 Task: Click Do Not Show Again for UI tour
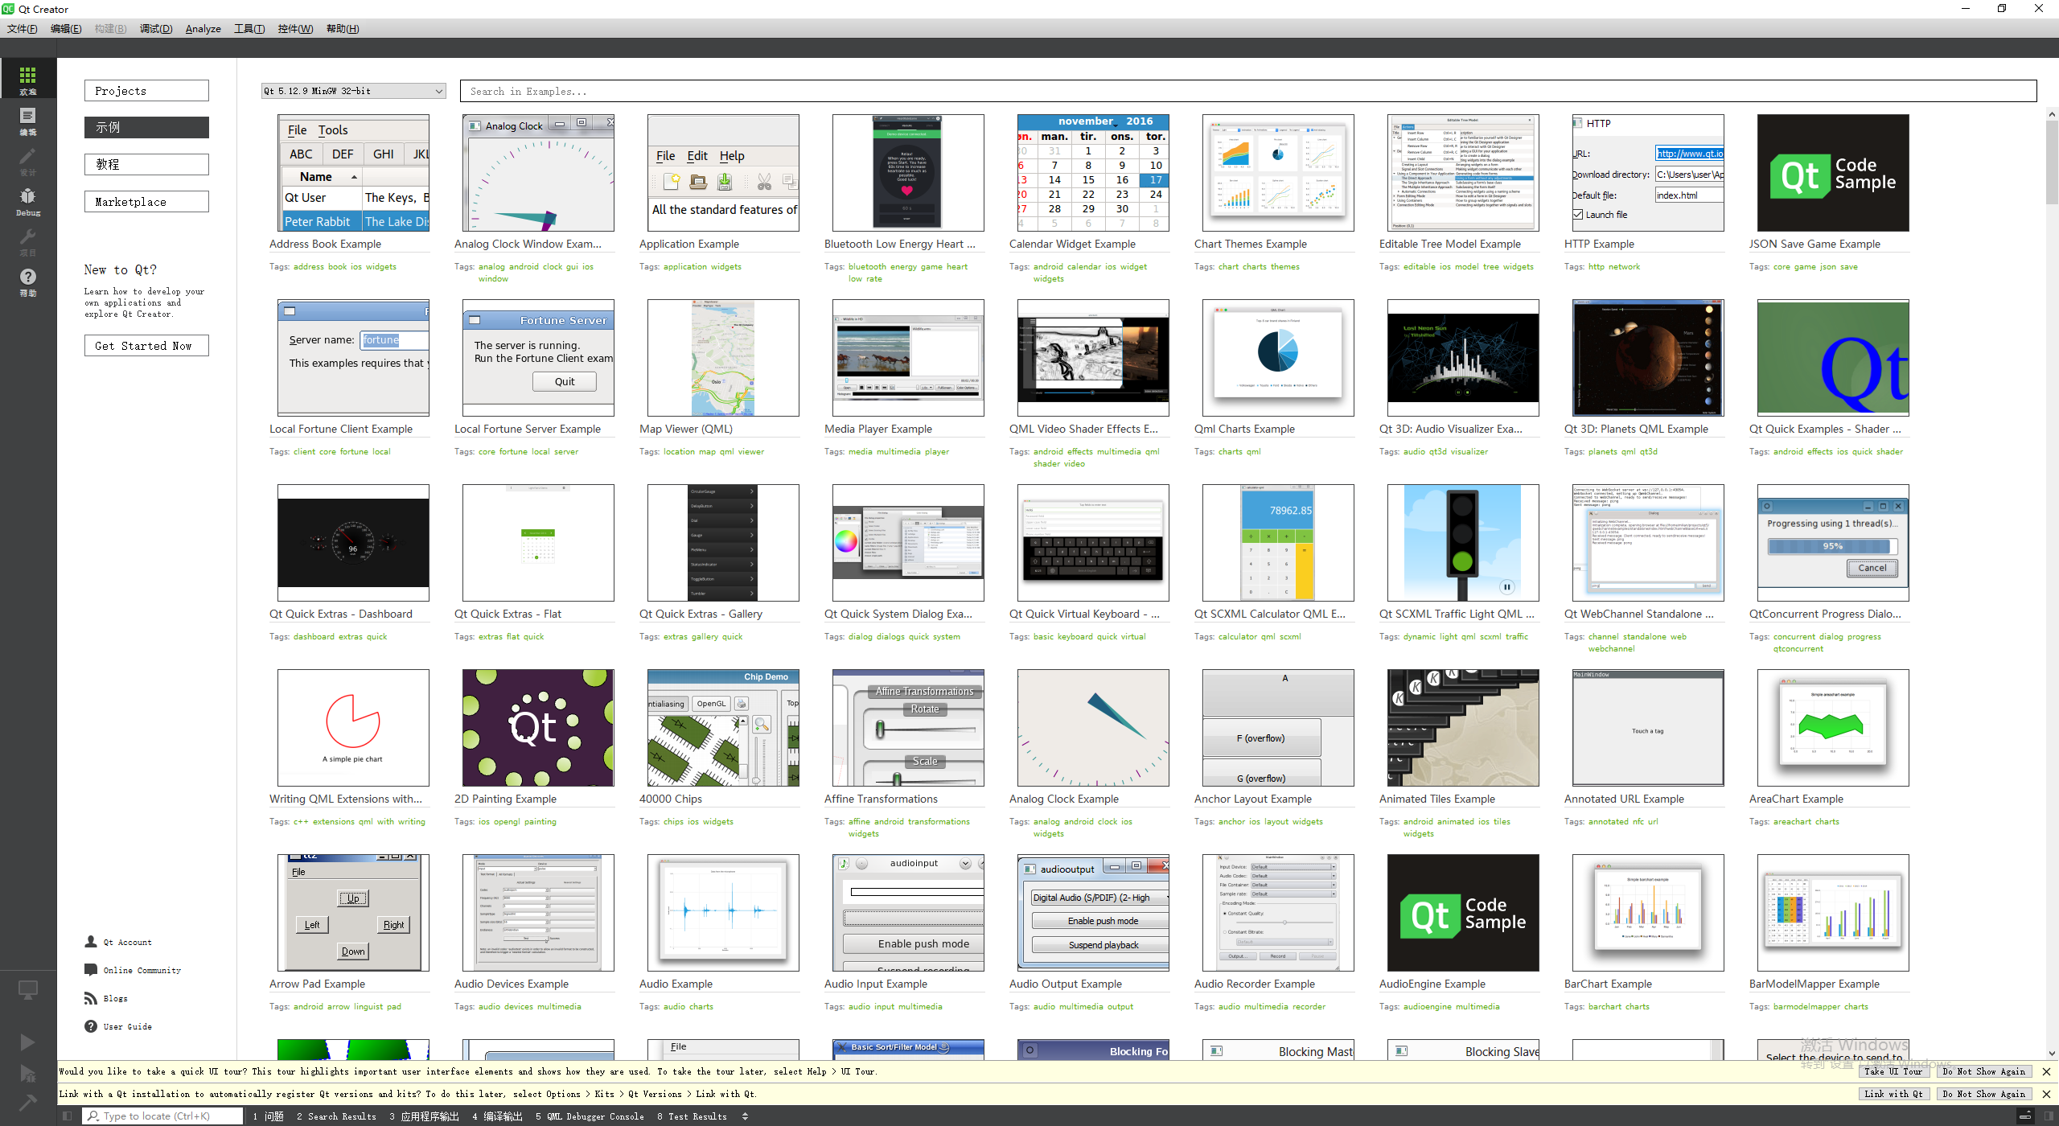[1983, 1071]
